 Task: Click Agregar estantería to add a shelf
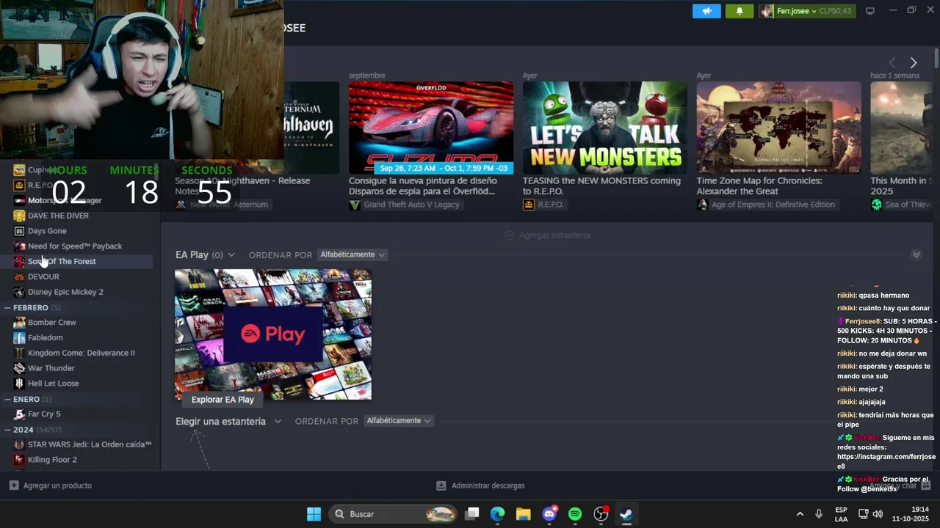pyautogui.click(x=547, y=235)
